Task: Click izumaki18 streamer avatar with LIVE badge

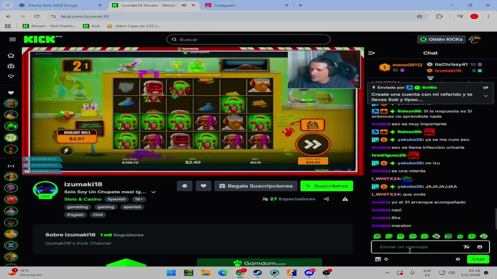Action: 45,190
